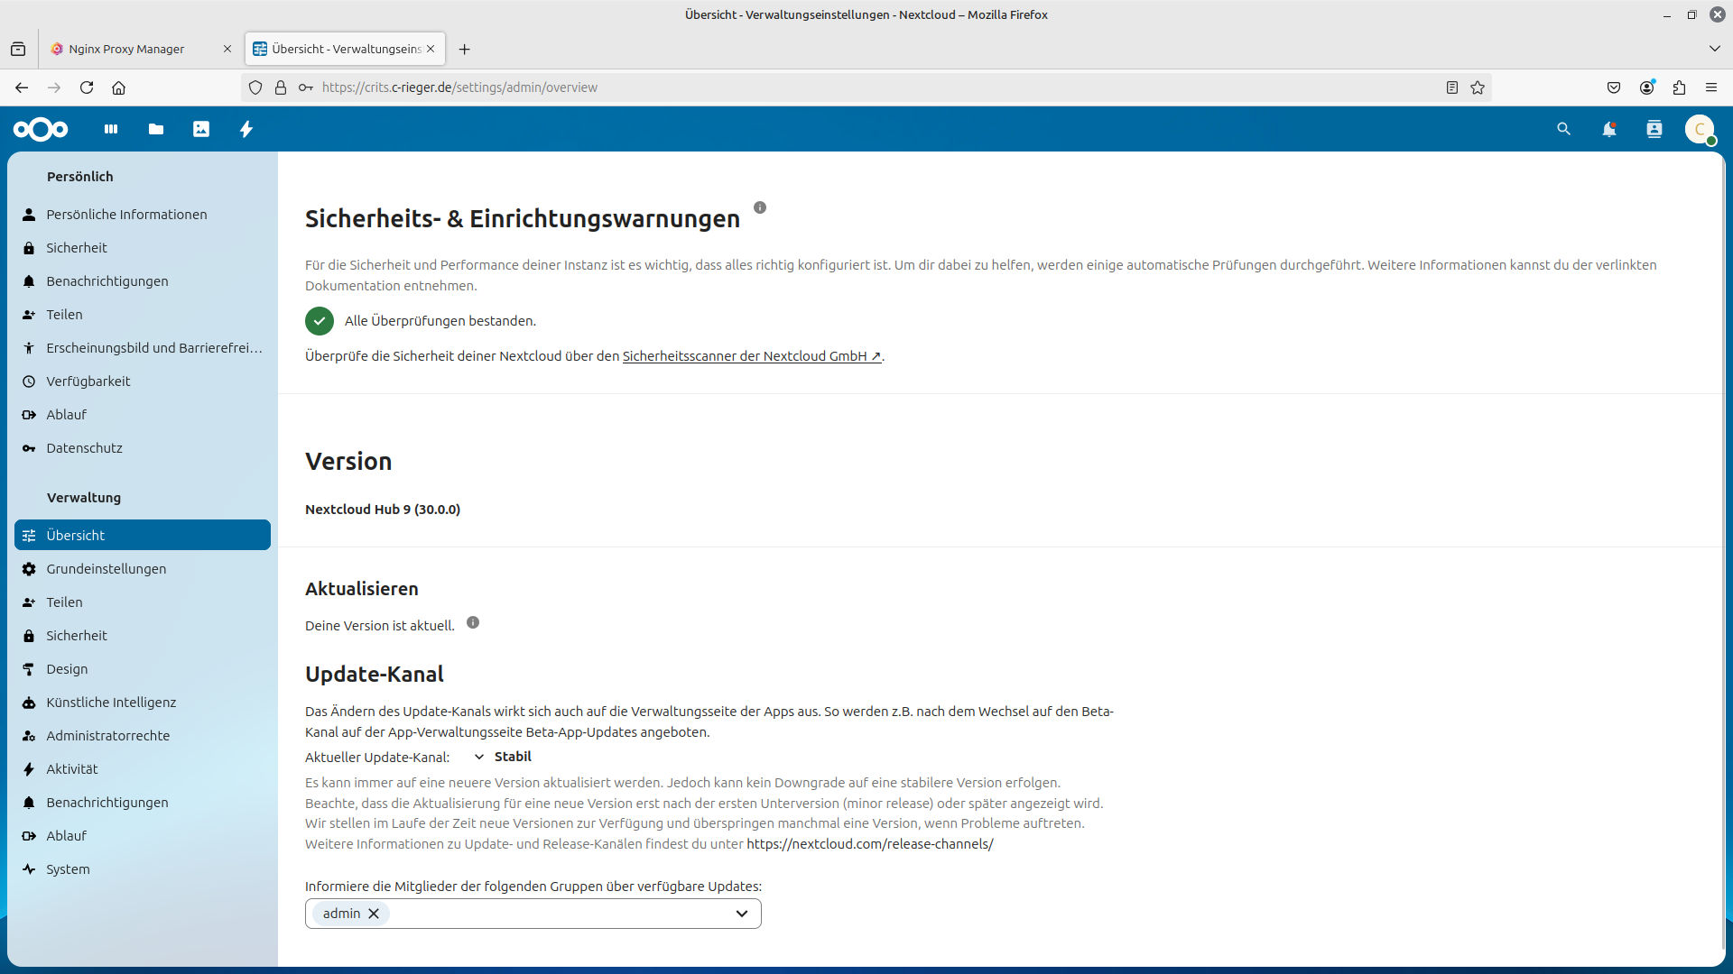Close the Nginx Proxy Manager tab
The height and width of the screenshot is (974, 1733).
click(227, 49)
